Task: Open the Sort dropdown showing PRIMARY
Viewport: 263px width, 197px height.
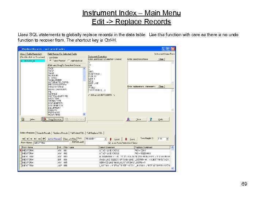Action: pyautogui.click(x=105, y=139)
